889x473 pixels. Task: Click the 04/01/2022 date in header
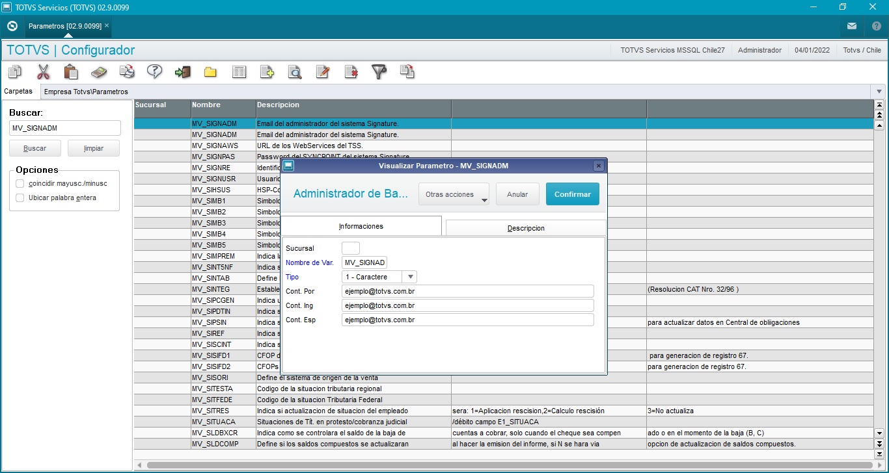tap(812, 50)
